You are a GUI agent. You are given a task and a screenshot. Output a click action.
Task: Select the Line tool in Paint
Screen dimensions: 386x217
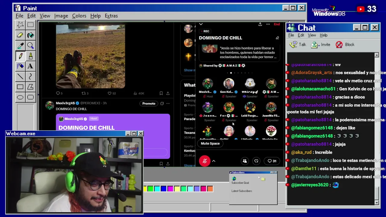coord(20,77)
